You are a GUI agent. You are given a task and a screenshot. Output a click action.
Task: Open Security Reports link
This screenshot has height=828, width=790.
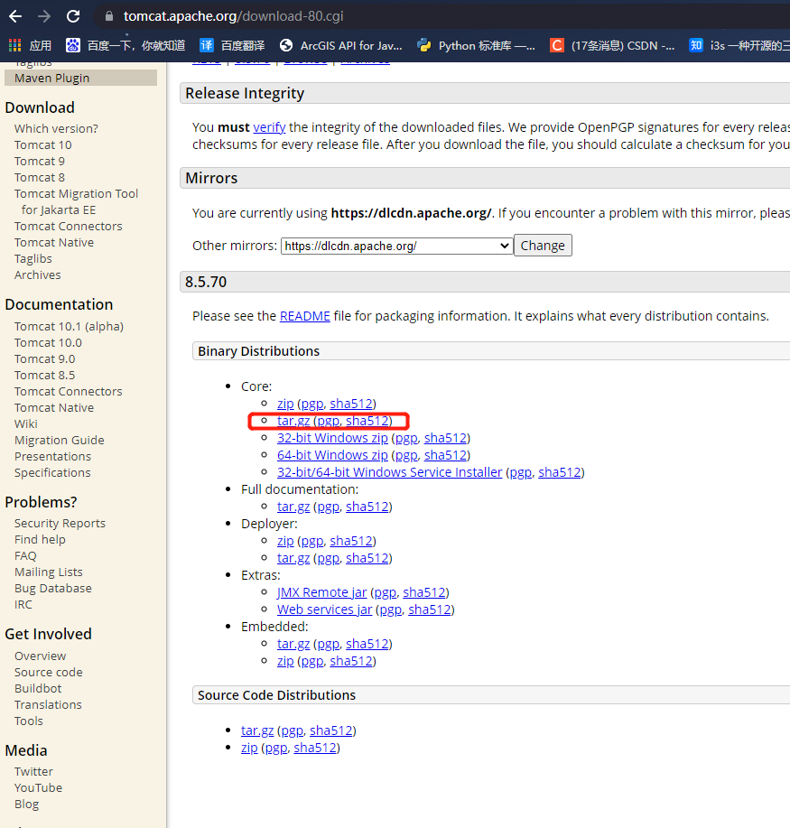(60, 524)
